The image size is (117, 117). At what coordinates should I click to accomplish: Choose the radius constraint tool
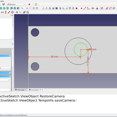pos(12,12)
